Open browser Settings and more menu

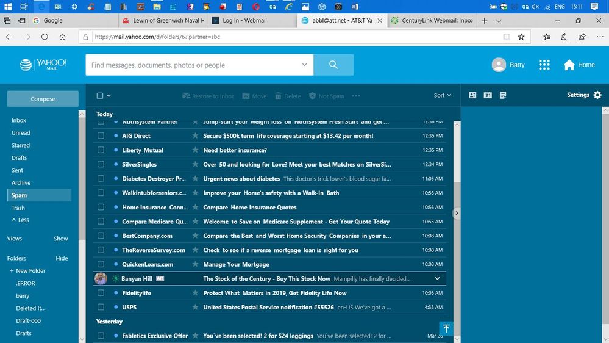[x=600, y=37]
